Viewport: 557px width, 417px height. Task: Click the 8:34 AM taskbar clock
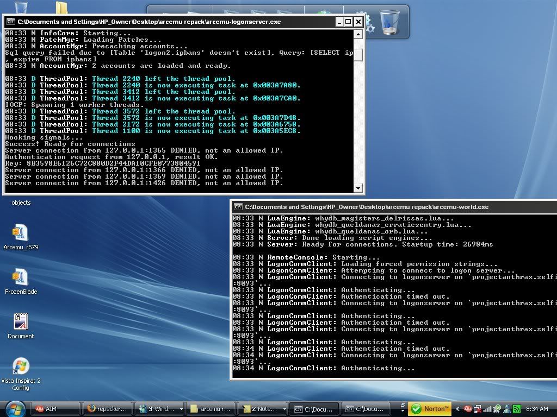(x=537, y=409)
